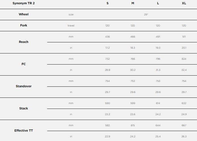Image resolution: width=197 pixels, height=141 pixels.
Task: Select the FC row label
Action: [x=24, y=64]
